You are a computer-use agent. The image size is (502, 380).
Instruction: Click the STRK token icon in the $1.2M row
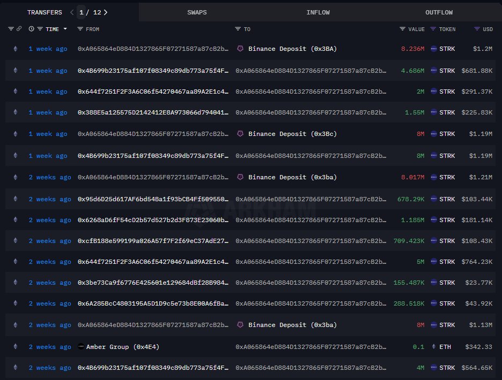tap(433, 49)
